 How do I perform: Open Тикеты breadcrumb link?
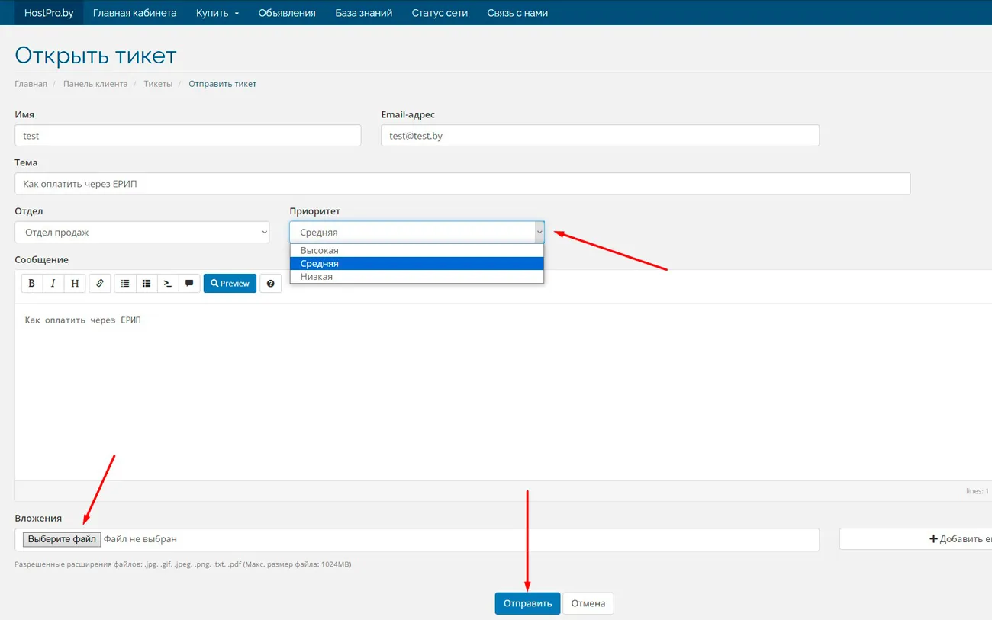click(158, 84)
